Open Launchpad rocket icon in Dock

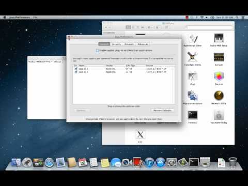[27, 162]
